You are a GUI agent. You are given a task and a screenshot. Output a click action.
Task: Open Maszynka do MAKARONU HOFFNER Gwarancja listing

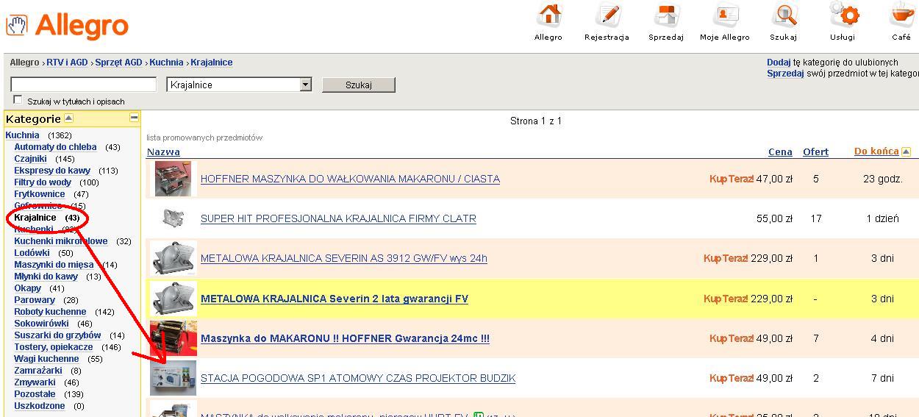click(x=345, y=338)
